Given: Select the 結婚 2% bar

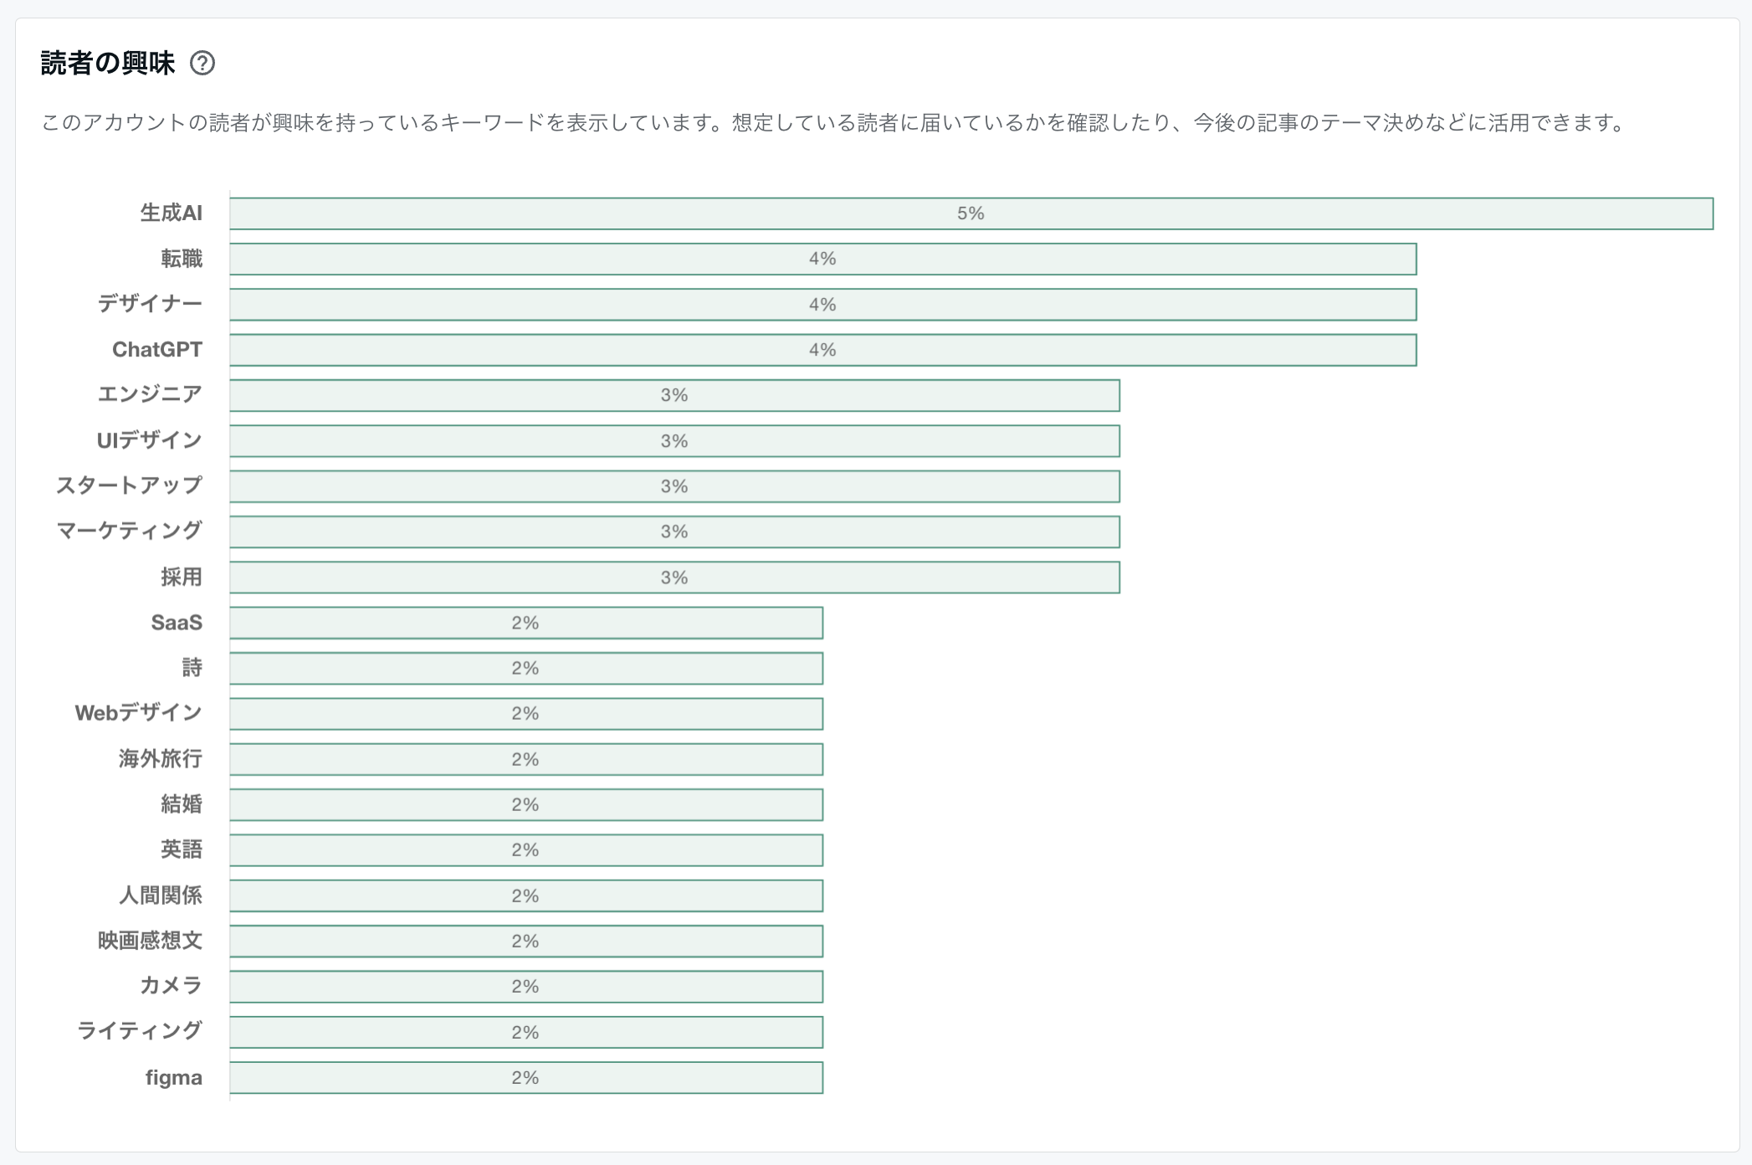Looking at the screenshot, I should coord(526,804).
